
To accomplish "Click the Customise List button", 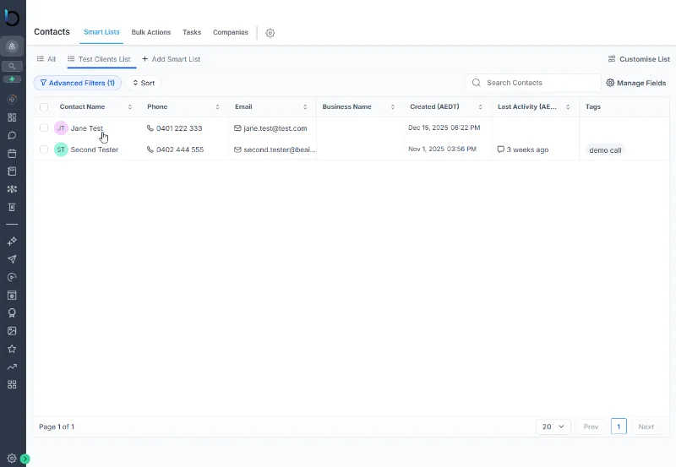I will 639,59.
